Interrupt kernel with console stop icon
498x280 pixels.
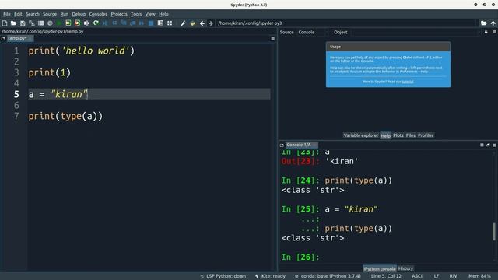click(x=482, y=145)
